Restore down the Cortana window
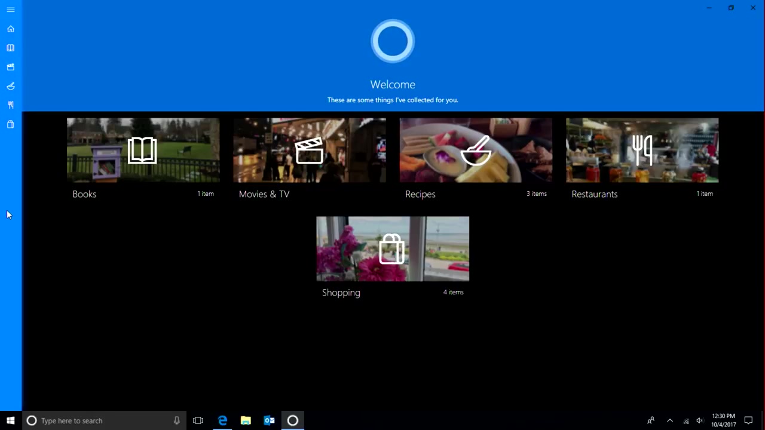Viewport: 765px width, 430px height. click(731, 8)
